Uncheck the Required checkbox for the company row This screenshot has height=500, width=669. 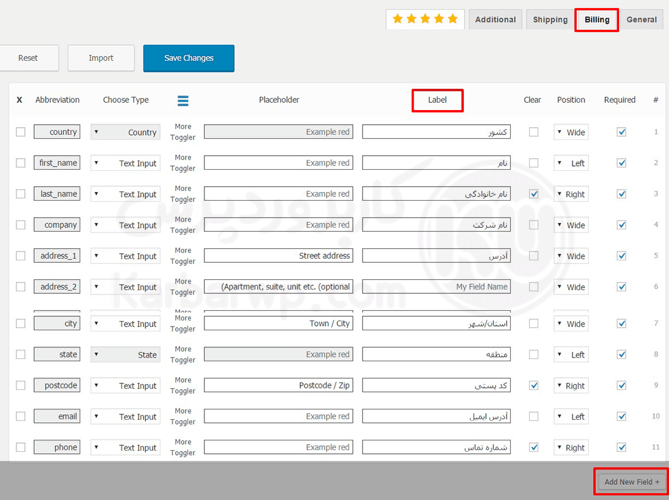point(621,225)
